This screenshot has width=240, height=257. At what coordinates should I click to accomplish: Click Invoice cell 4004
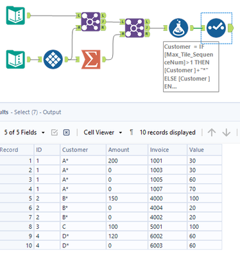pos(167,208)
